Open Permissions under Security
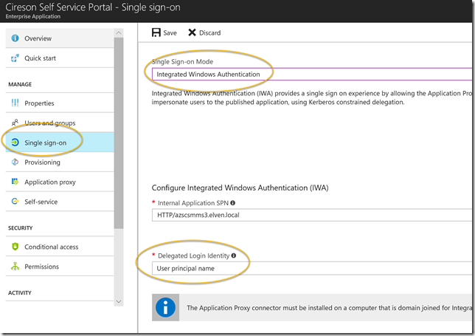475x336 pixels. point(60,267)
